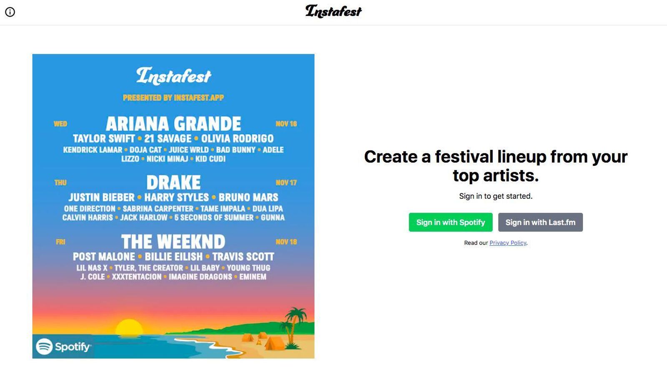Click the Instafest script logo on the poster
The height and width of the screenshot is (375, 667).
173,76
